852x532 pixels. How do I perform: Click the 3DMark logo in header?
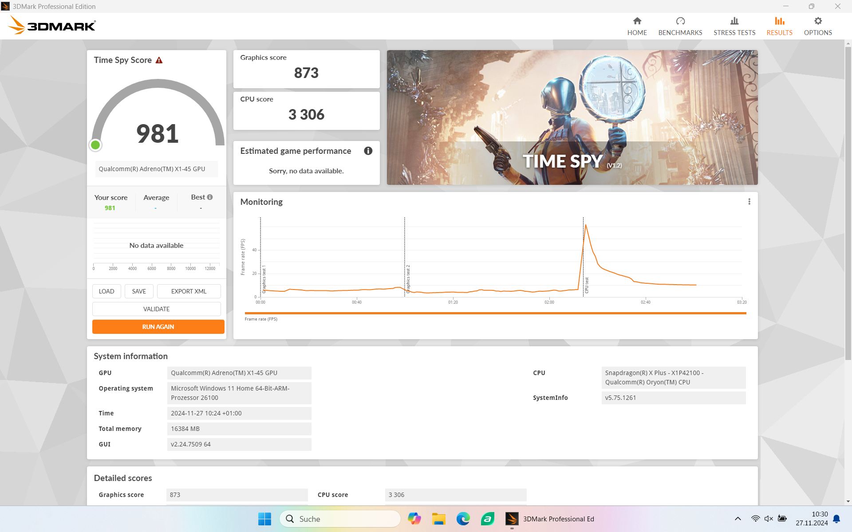click(x=52, y=25)
